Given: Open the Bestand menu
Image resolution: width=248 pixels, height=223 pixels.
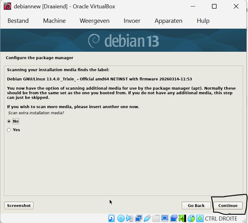Looking at the screenshot, I should [x=18, y=21].
